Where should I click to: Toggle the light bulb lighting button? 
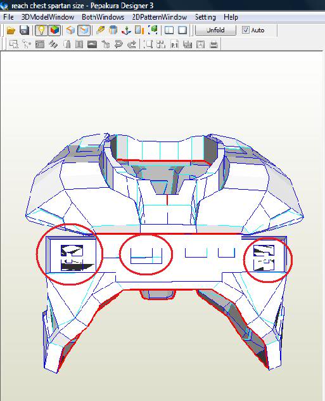pos(41,30)
